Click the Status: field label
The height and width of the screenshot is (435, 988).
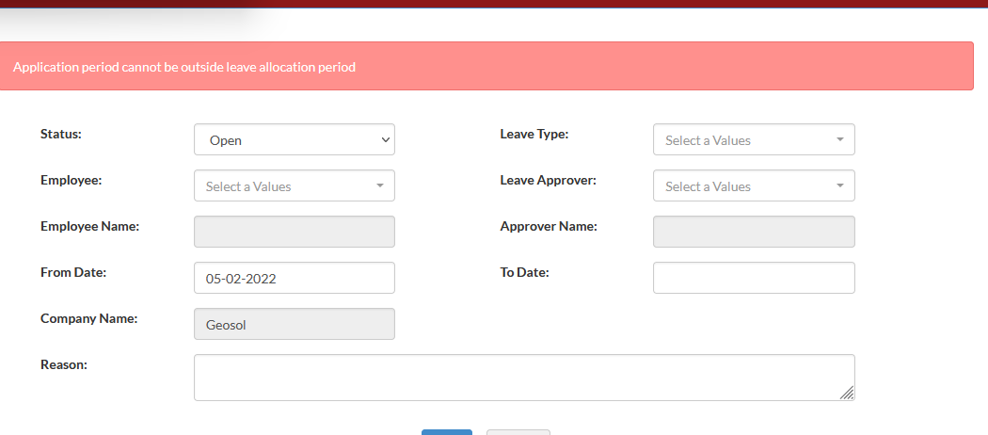(x=61, y=134)
